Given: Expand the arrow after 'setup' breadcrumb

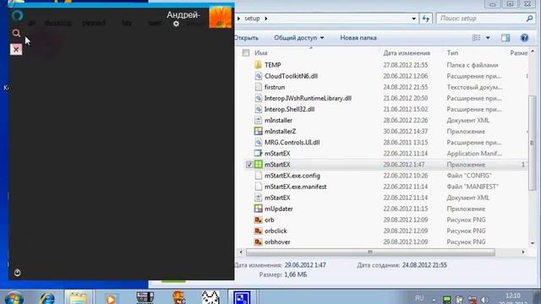Looking at the screenshot, I should 266,19.
